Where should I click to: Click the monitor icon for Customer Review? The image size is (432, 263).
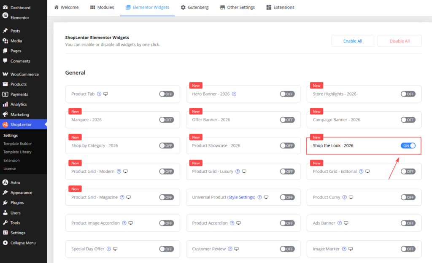coord(236,249)
